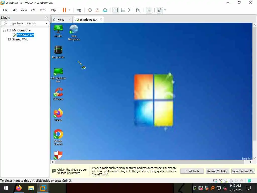This screenshot has height=193, width=257.
Task: Open the View menu
Action: (24, 10)
